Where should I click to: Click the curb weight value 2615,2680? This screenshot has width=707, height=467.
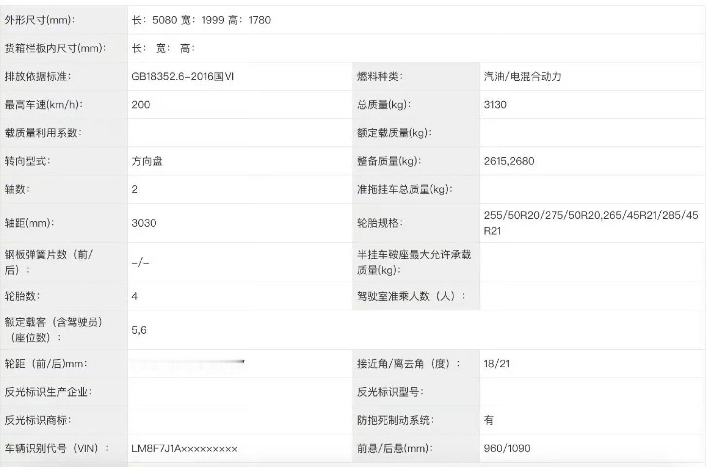508,161
